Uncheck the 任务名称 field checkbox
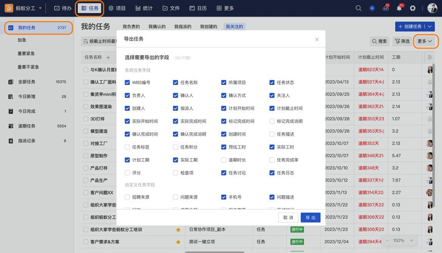The image size is (442, 253). tap(175, 82)
